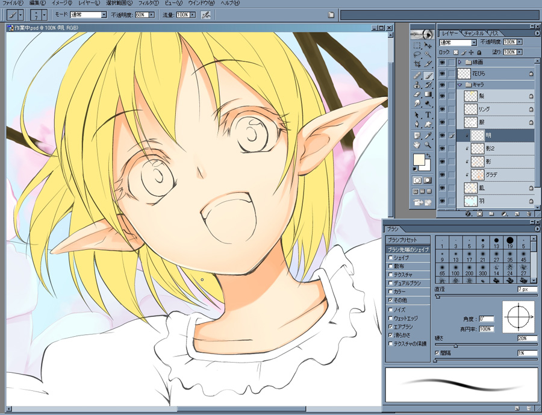
Task: Choose the Type (T) tool
Action: click(428, 114)
